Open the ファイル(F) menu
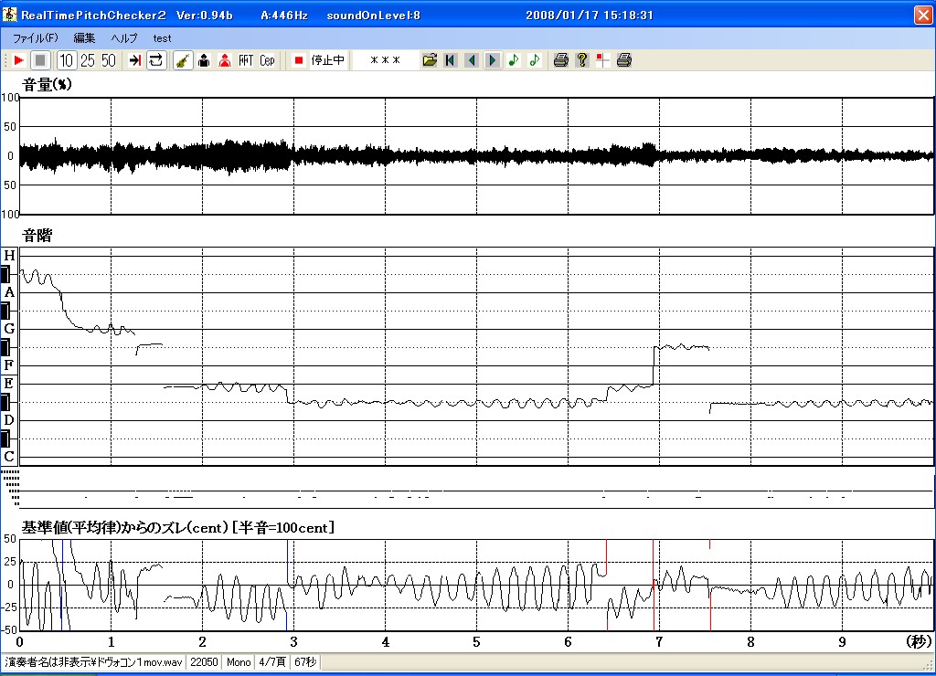The image size is (936, 676). pyautogui.click(x=36, y=38)
